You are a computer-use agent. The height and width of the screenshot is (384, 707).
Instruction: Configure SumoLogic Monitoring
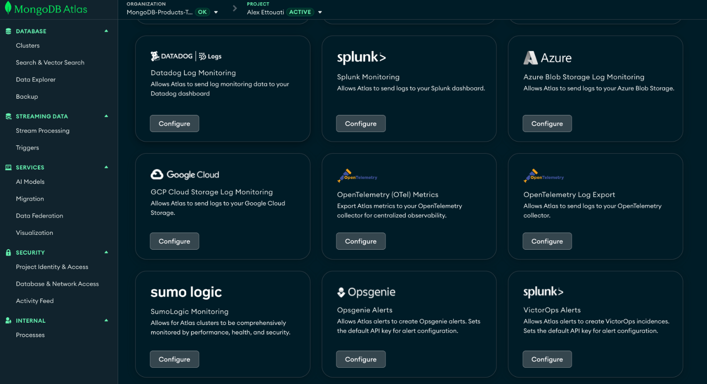pos(174,359)
